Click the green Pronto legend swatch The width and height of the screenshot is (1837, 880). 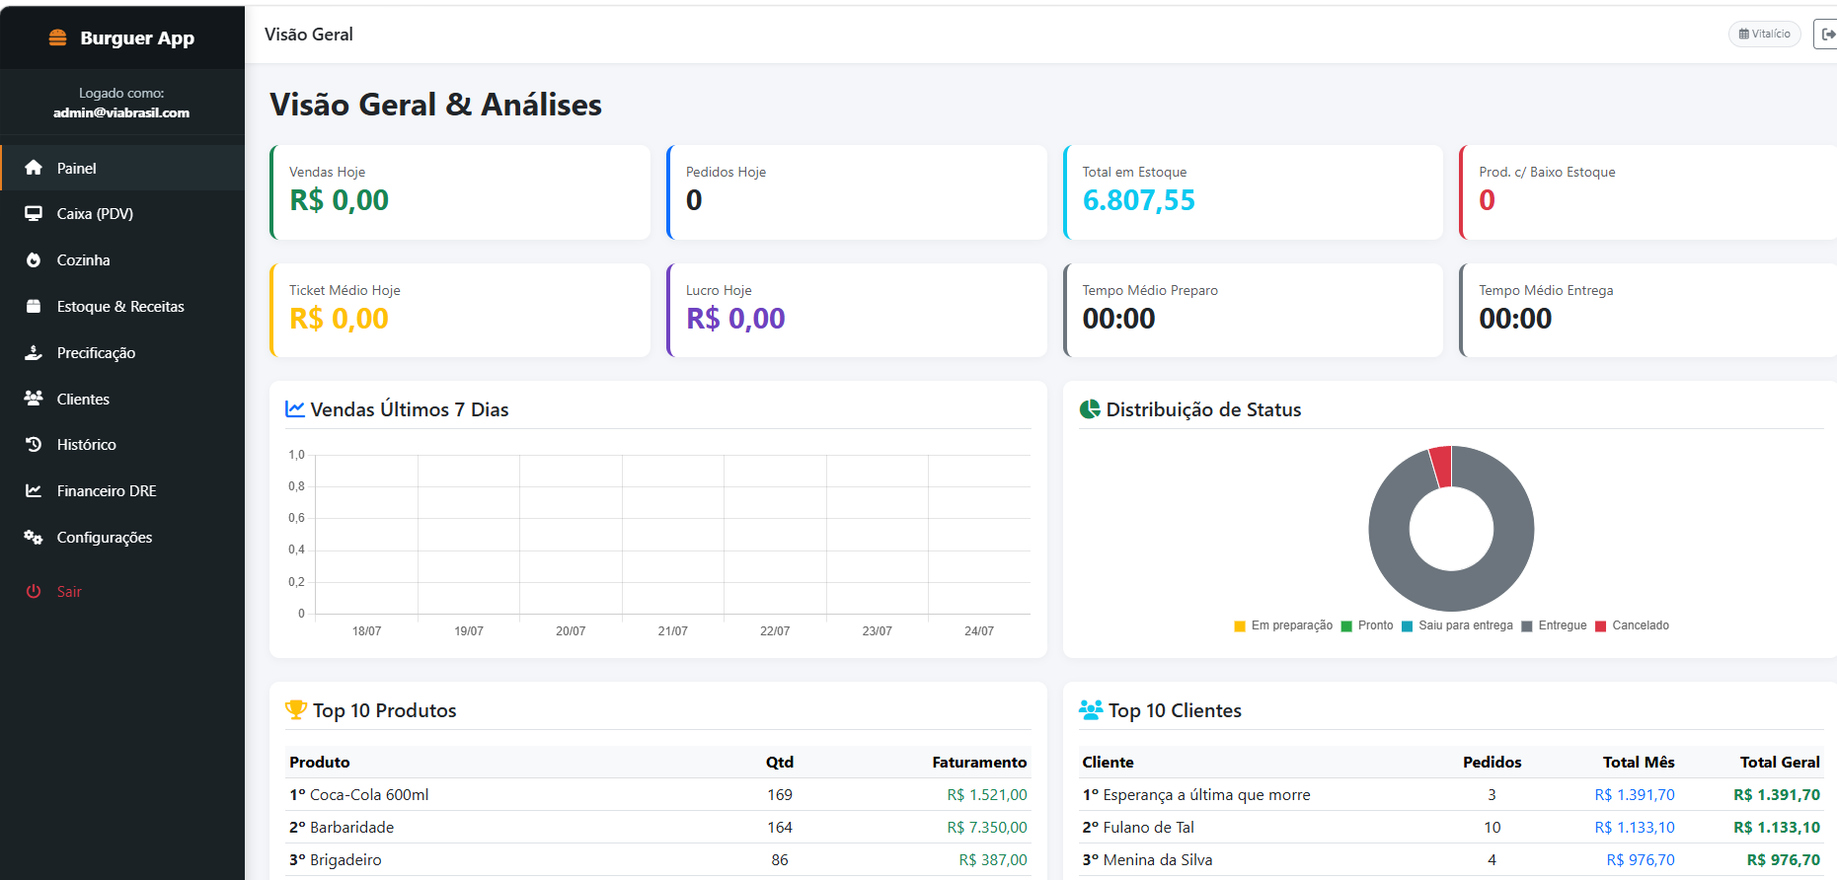[x=1346, y=626]
